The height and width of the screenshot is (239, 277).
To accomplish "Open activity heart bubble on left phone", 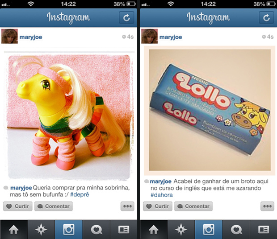I will [97, 230].
